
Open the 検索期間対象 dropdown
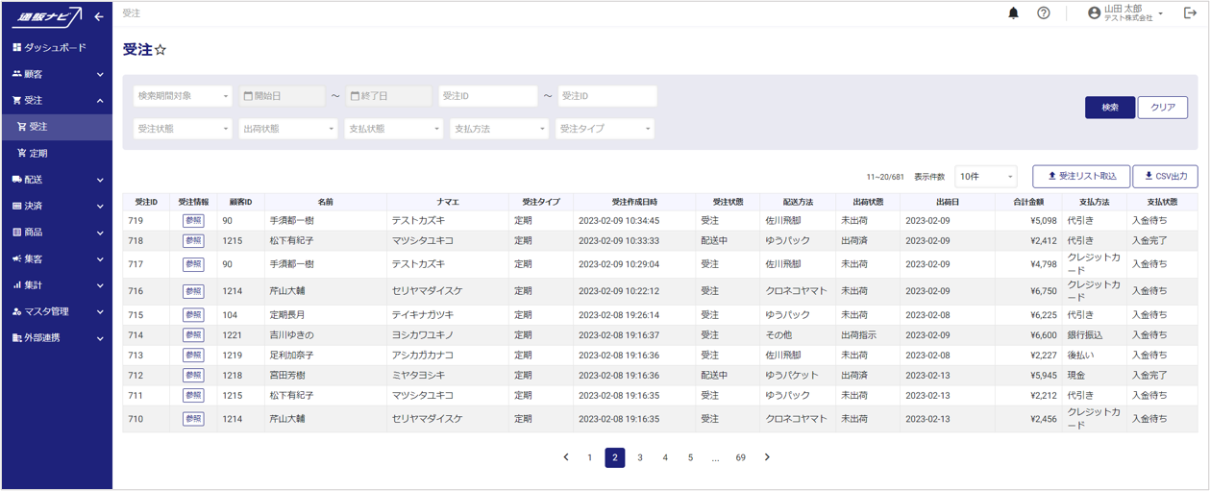pyautogui.click(x=183, y=96)
